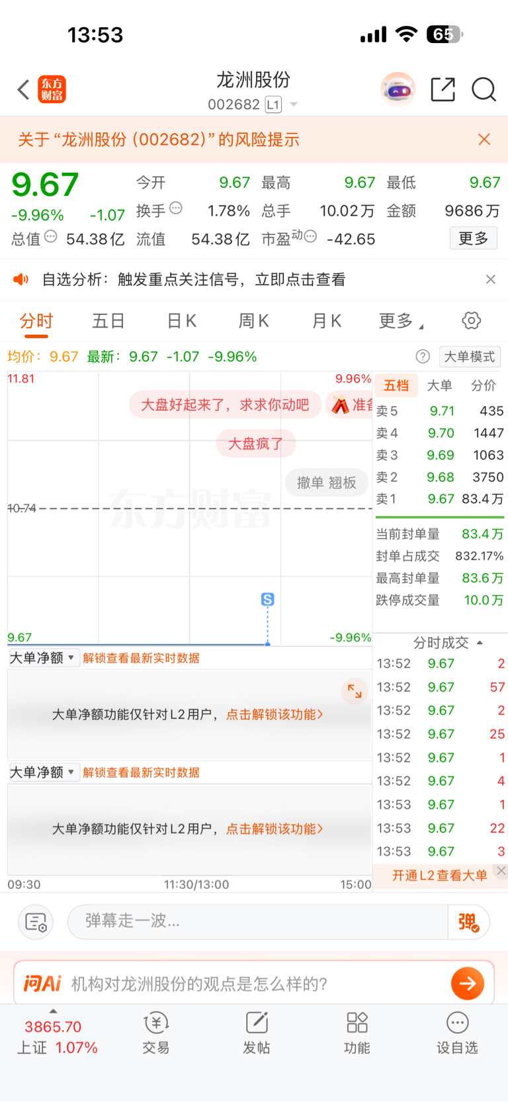Open the first 大单净额 indicator dropdown
Image resolution: width=508 pixels, height=1102 pixels.
click(43, 658)
